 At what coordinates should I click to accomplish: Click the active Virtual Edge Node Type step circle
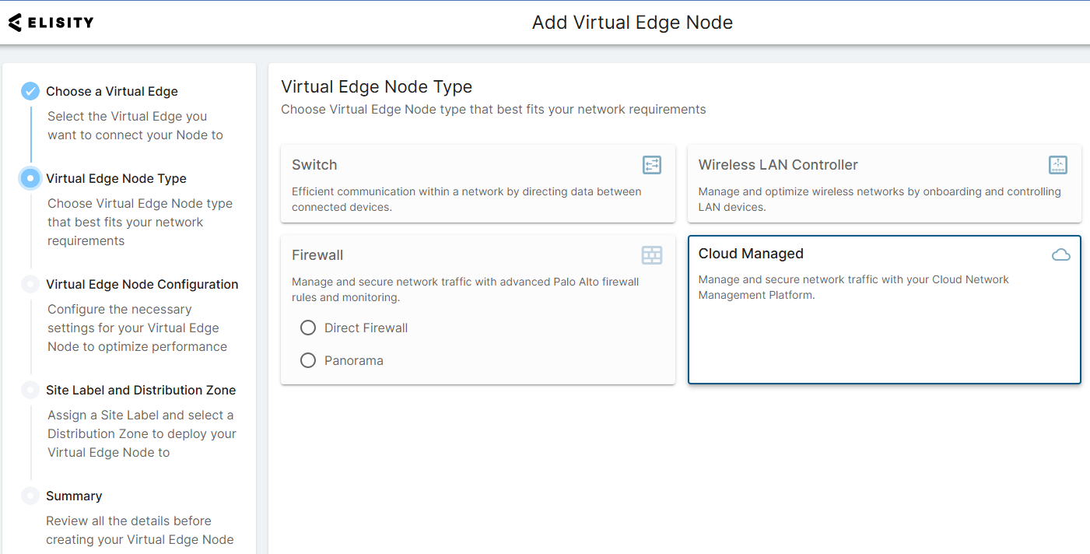coord(30,178)
